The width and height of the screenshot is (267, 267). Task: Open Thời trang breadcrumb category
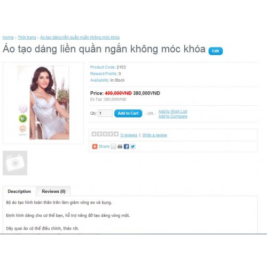point(27,37)
